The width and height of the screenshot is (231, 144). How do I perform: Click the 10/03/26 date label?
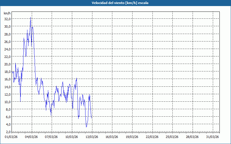(x=72, y=137)
